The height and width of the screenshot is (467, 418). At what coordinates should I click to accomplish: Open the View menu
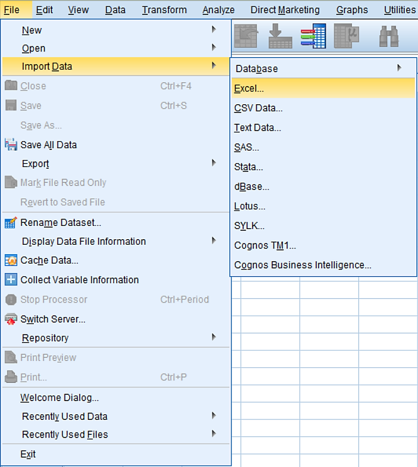(78, 10)
